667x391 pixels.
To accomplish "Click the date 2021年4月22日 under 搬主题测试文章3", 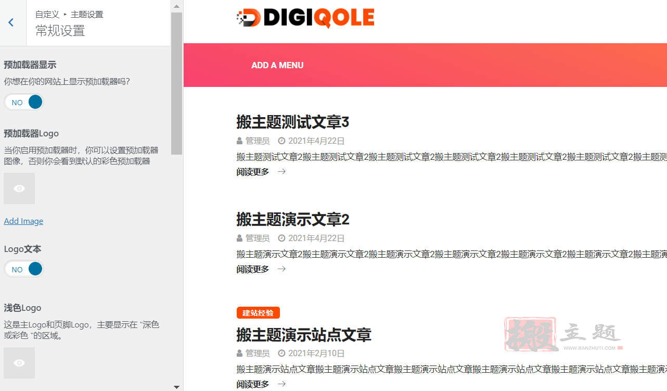I will pos(316,141).
